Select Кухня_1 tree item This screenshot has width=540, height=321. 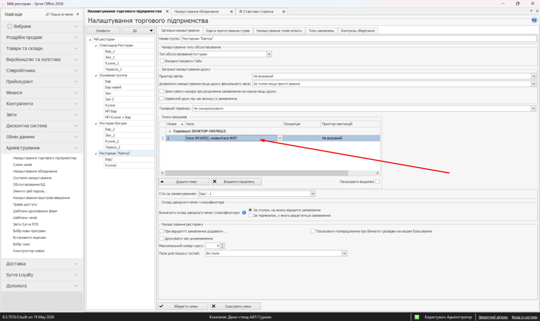pos(112,63)
